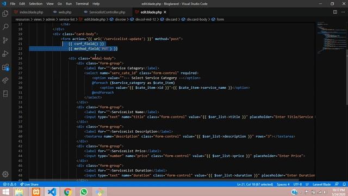Select the edit.blade.php tab
The image size is (348, 196).
point(151,12)
